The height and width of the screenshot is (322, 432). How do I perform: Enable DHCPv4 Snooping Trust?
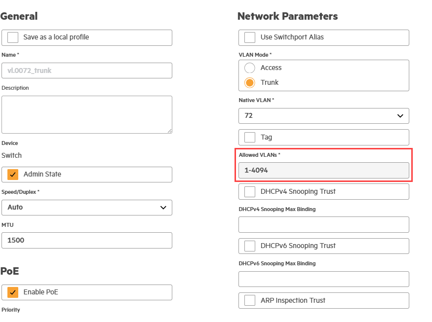click(x=250, y=192)
